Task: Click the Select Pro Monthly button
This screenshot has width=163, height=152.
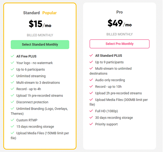Action: [119, 44]
